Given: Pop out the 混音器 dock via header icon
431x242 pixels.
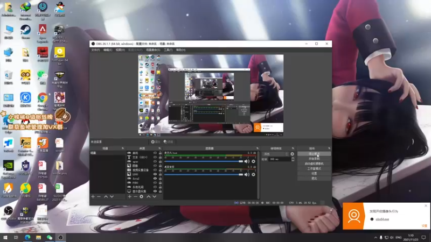Looking at the screenshot, I should point(258,148).
